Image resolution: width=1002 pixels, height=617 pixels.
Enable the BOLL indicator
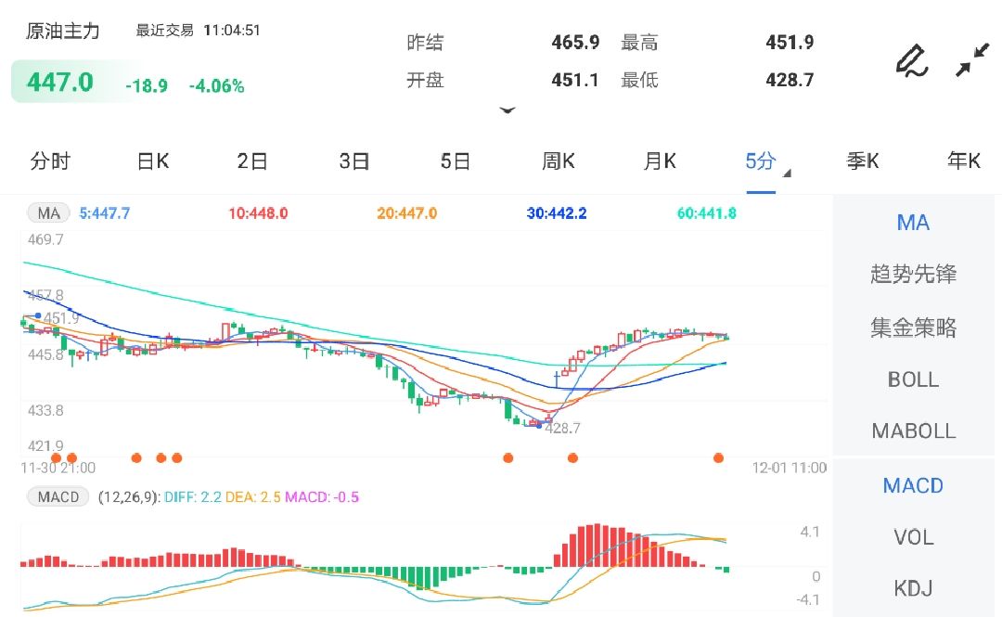913,379
